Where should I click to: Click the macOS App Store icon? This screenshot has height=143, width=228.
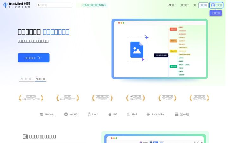66,114
